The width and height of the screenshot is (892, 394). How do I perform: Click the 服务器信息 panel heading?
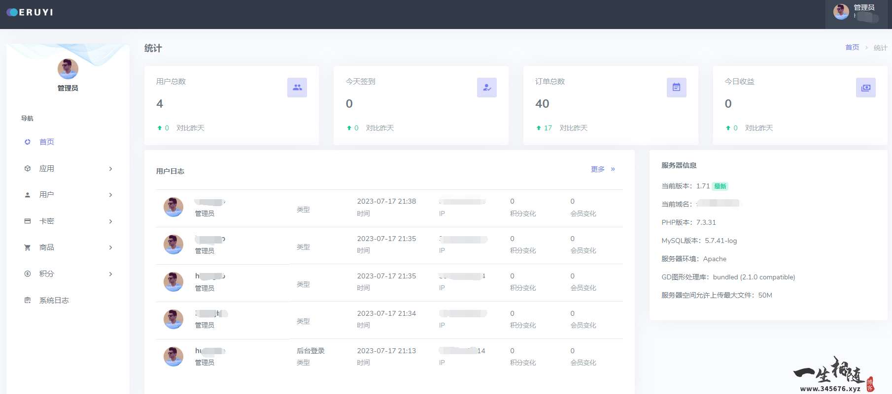coord(679,165)
